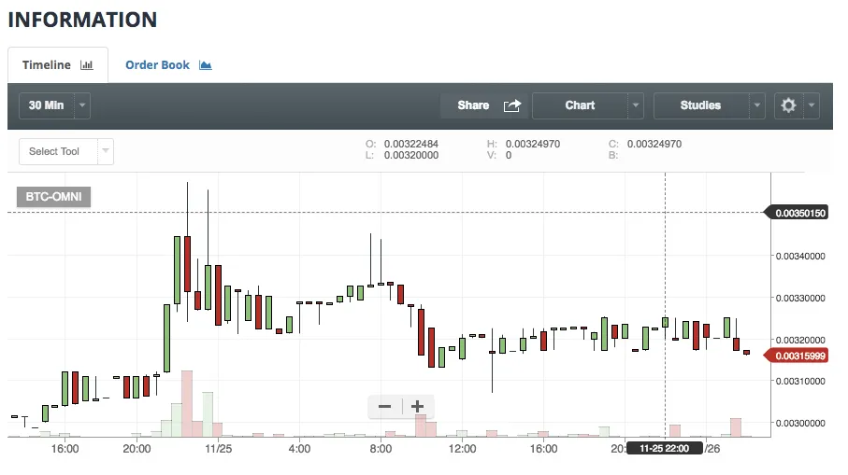Click the 0.00300000 price axis label

(800, 423)
